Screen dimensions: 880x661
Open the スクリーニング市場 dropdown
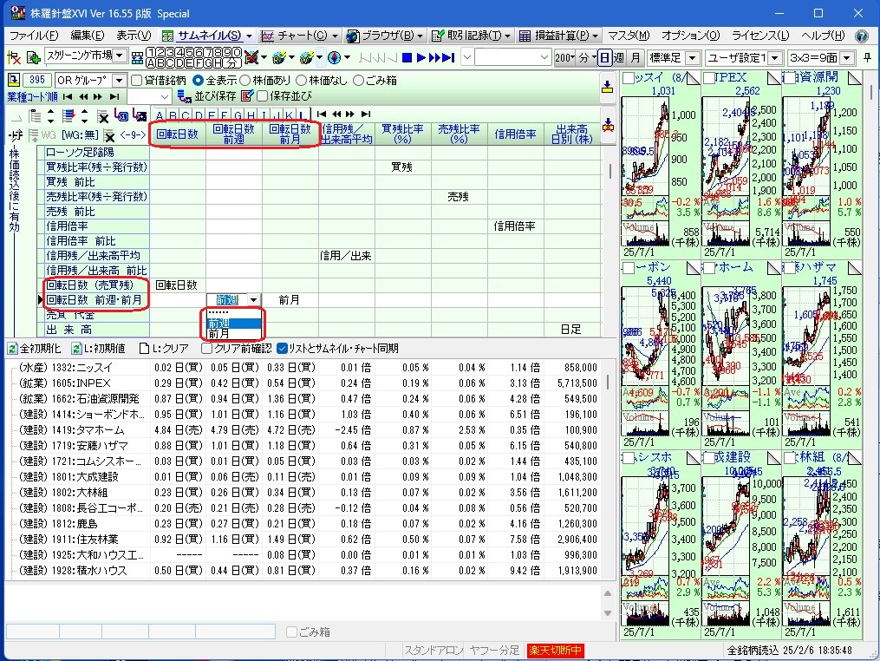(x=120, y=56)
